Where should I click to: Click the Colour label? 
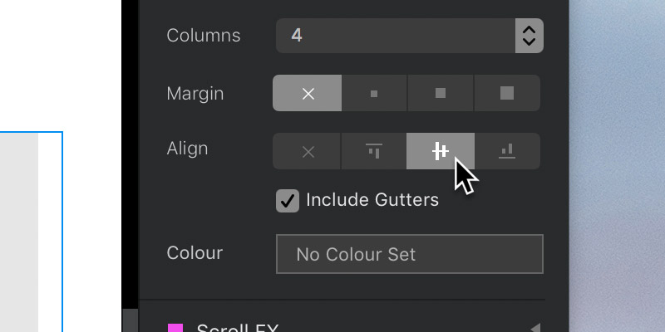pyautogui.click(x=195, y=253)
